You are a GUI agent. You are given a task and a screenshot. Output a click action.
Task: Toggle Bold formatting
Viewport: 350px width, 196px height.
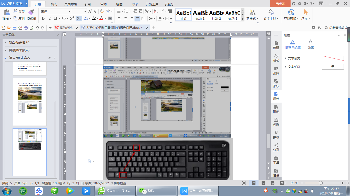(x=43, y=18)
